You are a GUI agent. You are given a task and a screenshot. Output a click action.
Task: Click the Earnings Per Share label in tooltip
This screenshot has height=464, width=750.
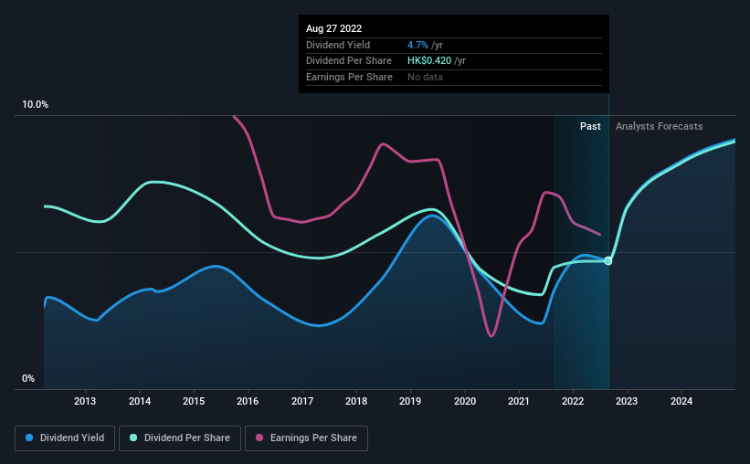349,77
